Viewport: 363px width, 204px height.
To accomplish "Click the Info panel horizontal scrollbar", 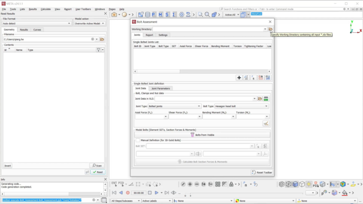I will pos(52,194).
